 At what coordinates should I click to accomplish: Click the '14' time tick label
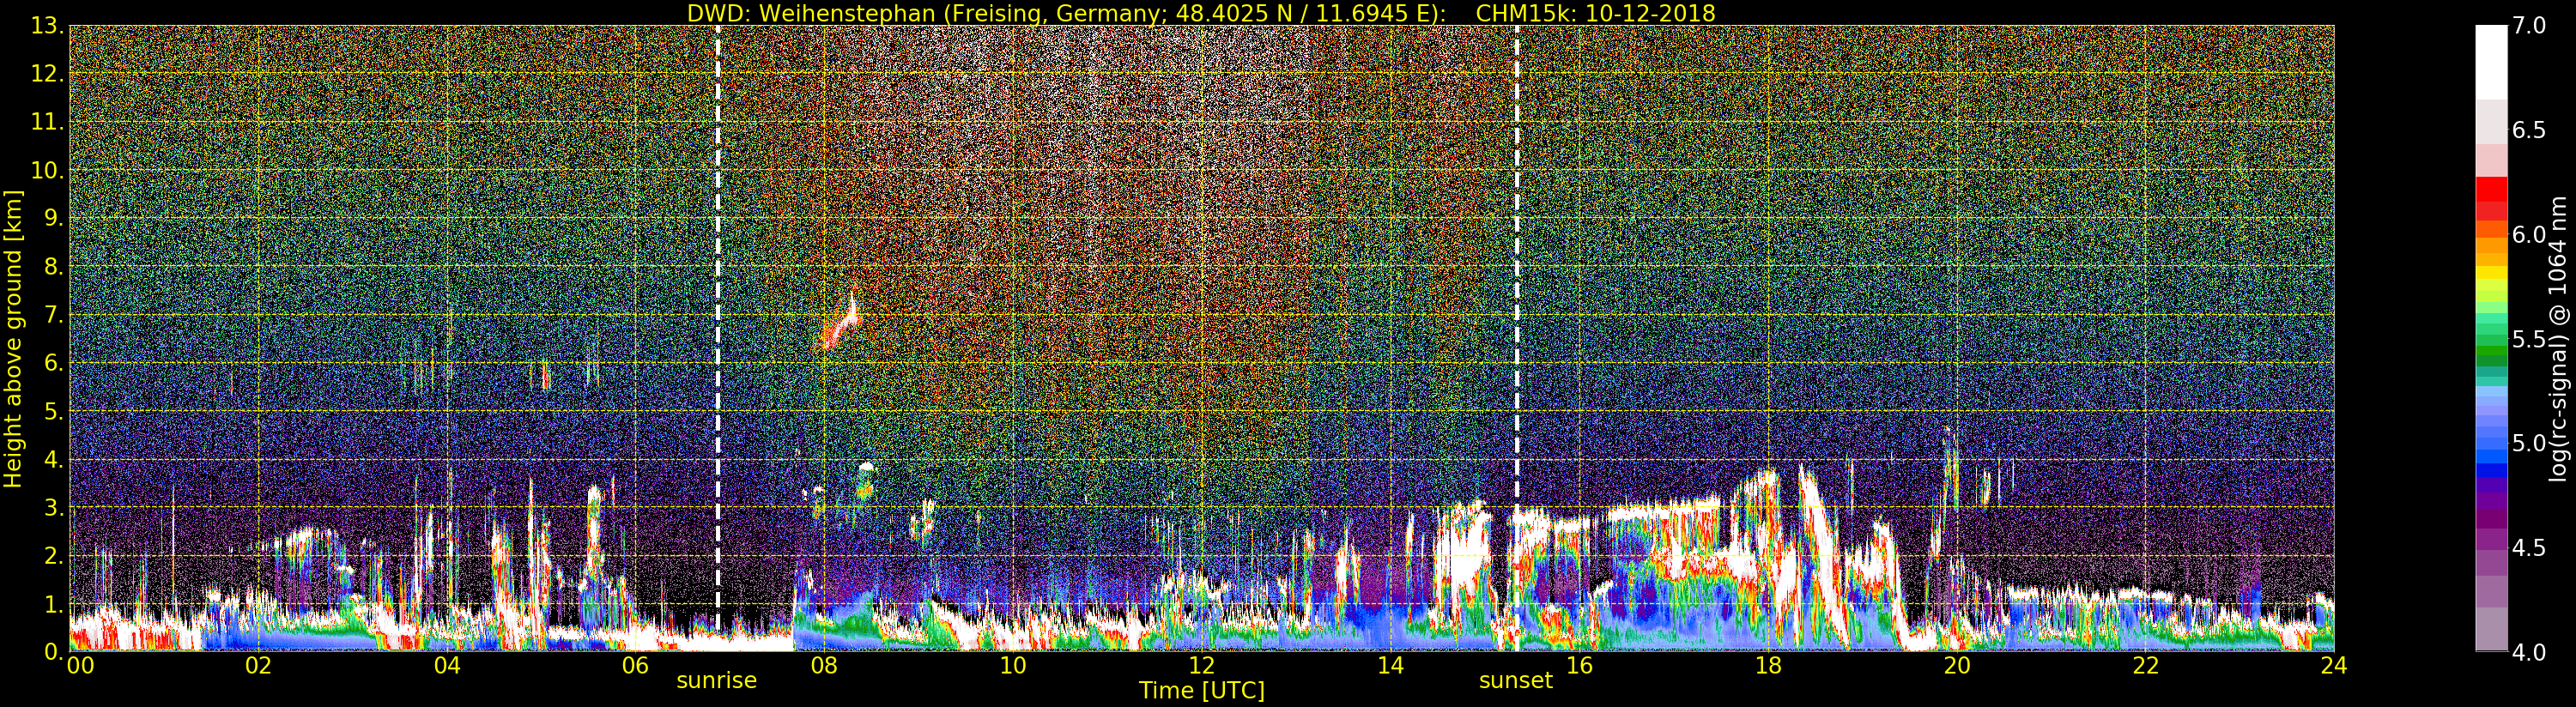(x=1390, y=666)
